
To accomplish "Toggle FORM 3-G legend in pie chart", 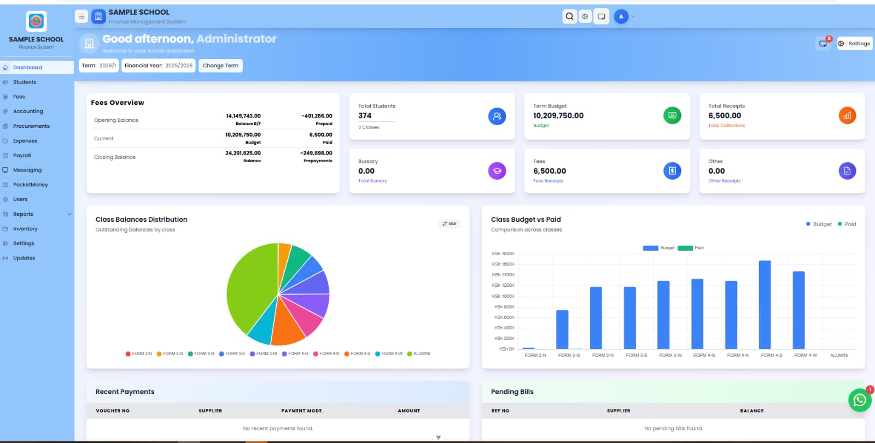I will click(170, 354).
